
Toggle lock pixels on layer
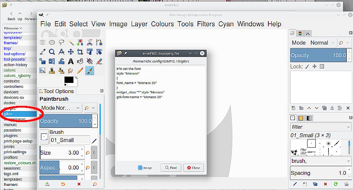(307, 67)
